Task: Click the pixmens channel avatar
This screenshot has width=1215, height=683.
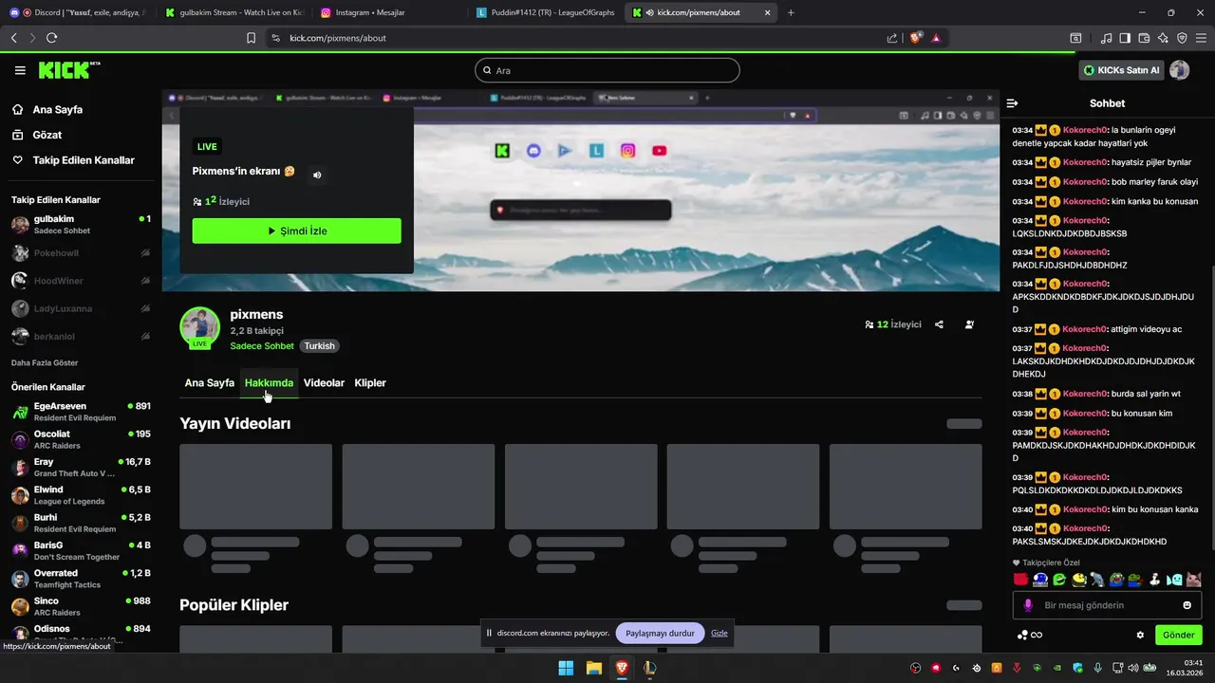Action: (200, 327)
